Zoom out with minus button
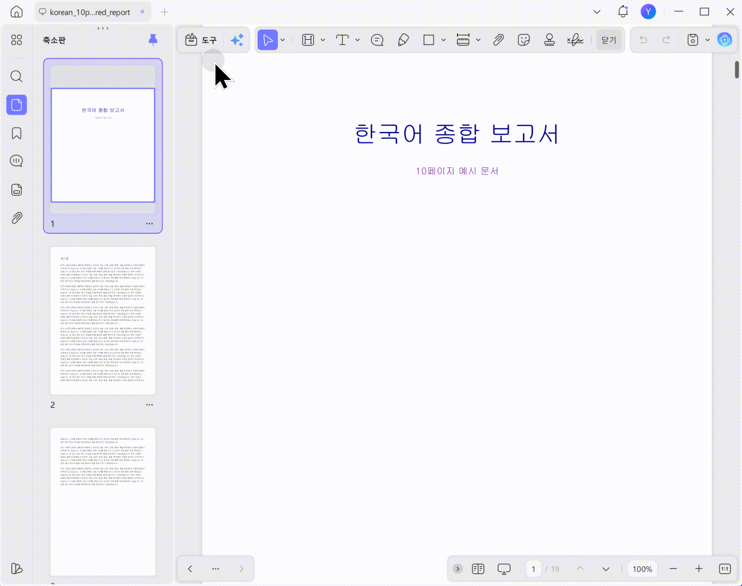 [x=673, y=569]
